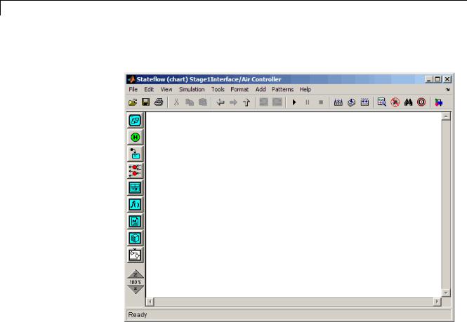Click the Copy toolbar icon
The width and height of the screenshot is (467, 322).
click(x=190, y=102)
